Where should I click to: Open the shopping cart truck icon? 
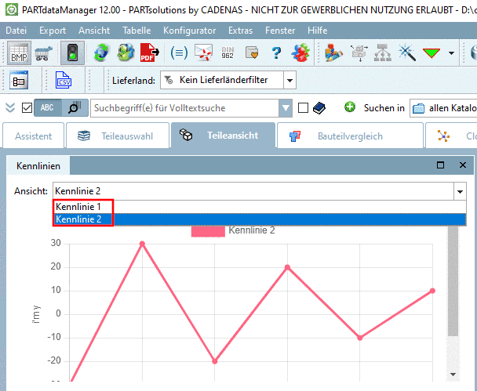coord(43,52)
